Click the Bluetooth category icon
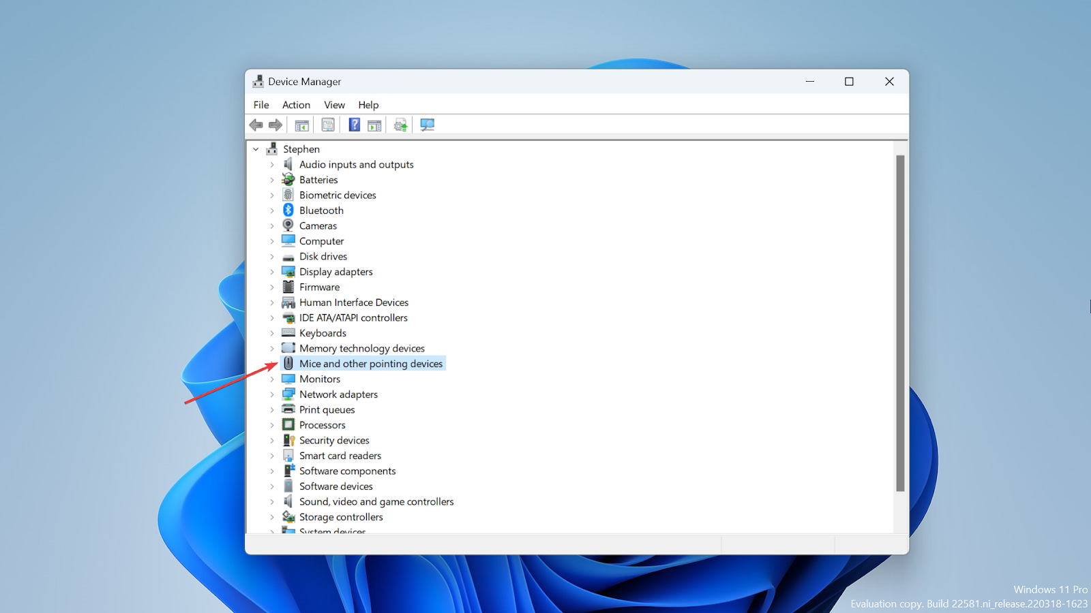Viewport: 1091px width, 613px height. (x=288, y=210)
